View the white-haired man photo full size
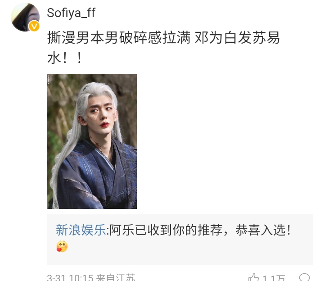The image size is (324, 281). tap(92, 141)
